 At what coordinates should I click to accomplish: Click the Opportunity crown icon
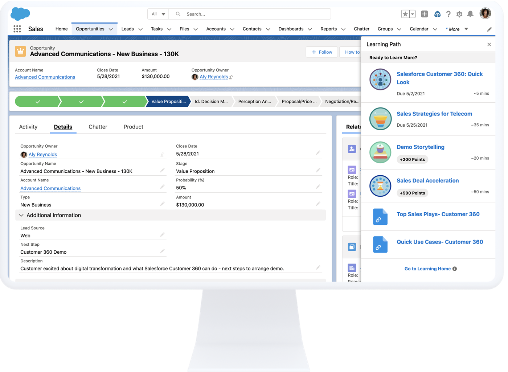[x=20, y=51]
